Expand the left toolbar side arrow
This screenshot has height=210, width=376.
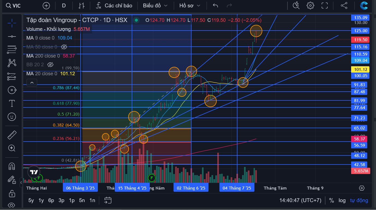click(x=21, y=182)
